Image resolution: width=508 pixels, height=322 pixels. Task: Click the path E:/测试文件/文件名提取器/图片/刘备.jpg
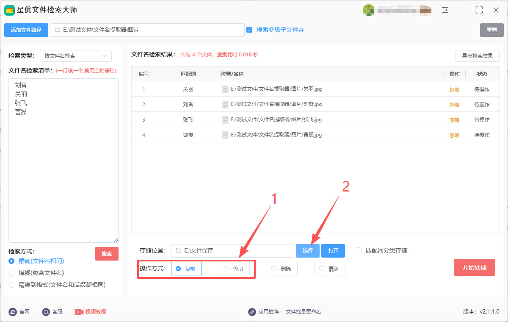pos(276,105)
